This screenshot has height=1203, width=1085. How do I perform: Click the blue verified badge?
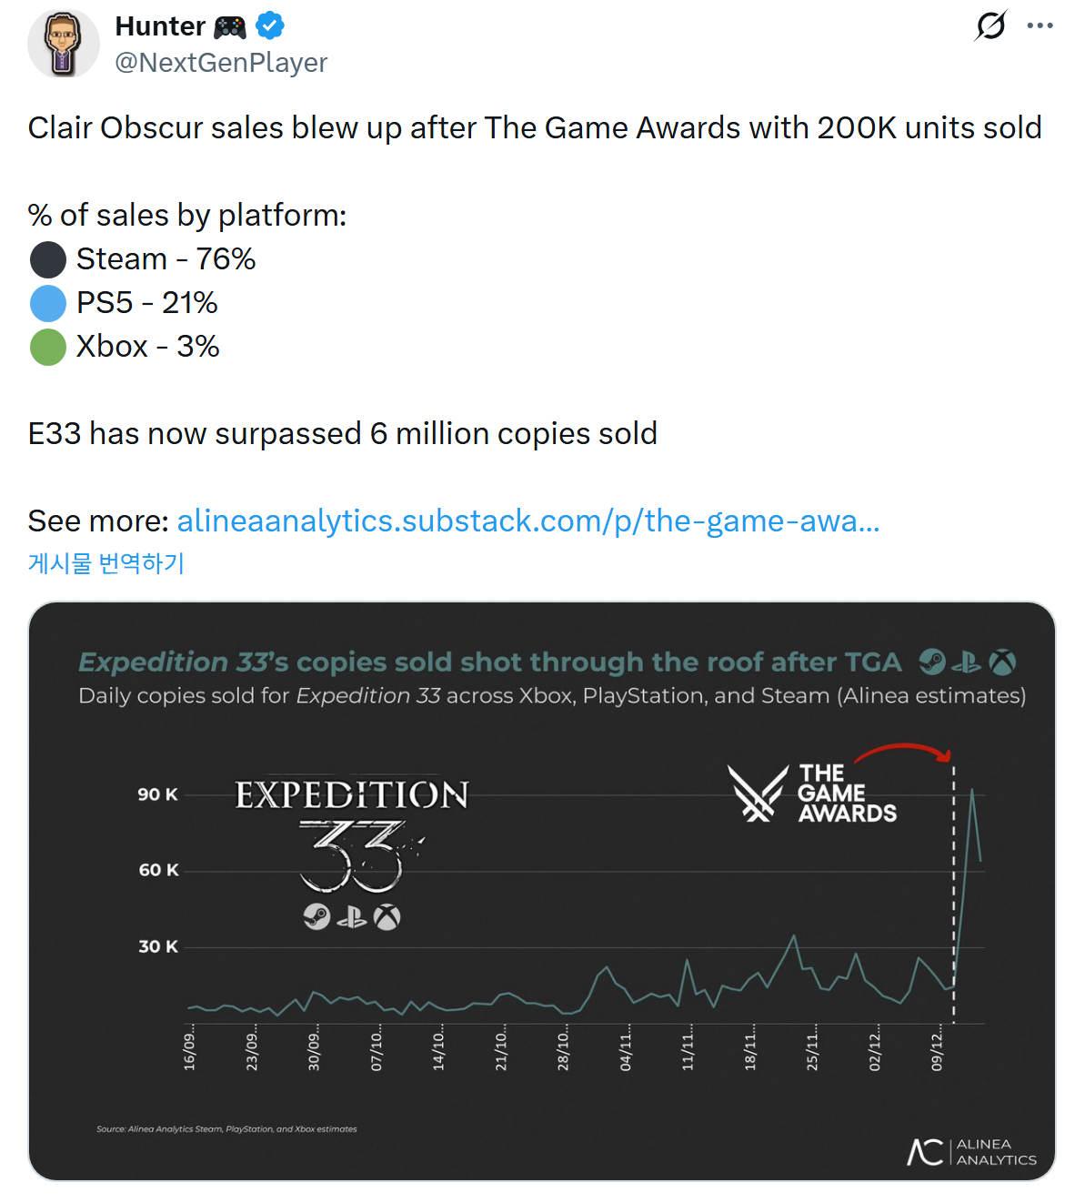click(270, 26)
